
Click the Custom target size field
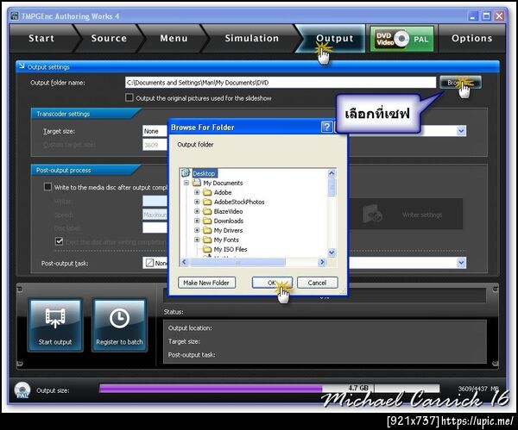(155, 145)
